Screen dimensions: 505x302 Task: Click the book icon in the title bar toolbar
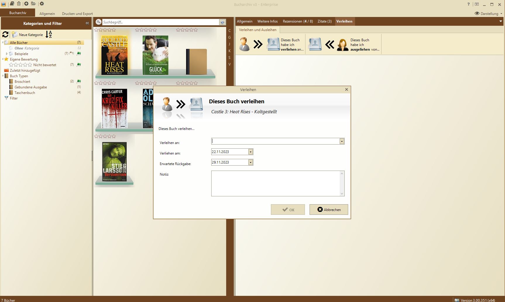pyautogui.click(x=12, y=4)
